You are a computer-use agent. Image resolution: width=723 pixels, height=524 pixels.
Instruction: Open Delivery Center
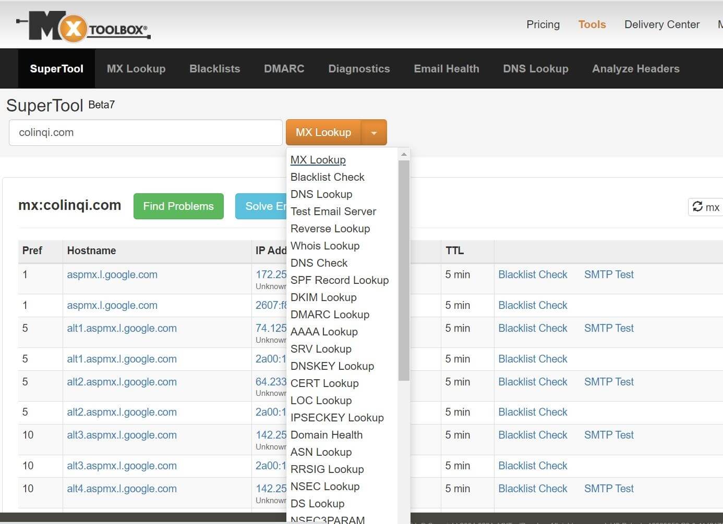(662, 24)
